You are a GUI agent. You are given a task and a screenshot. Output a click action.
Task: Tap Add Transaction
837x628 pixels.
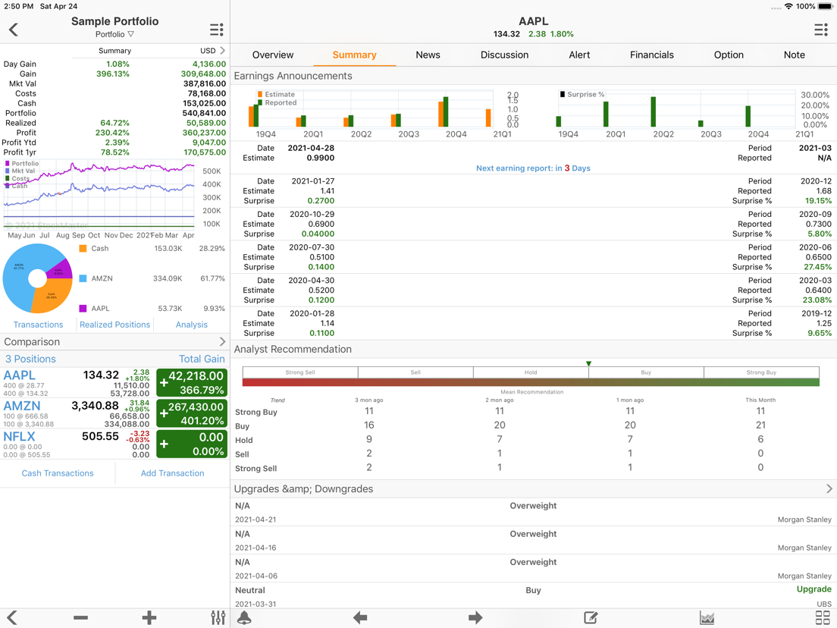tap(172, 473)
